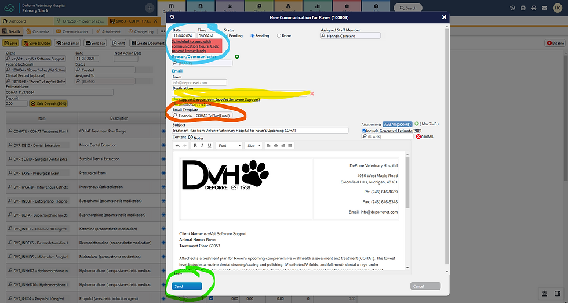Open the Change Log tab

(141, 31)
